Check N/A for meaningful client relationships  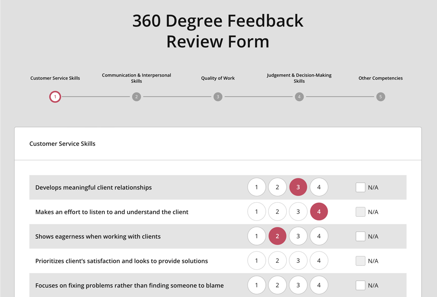(361, 187)
